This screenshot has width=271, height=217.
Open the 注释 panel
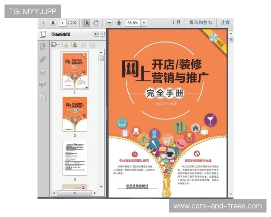[225, 23]
